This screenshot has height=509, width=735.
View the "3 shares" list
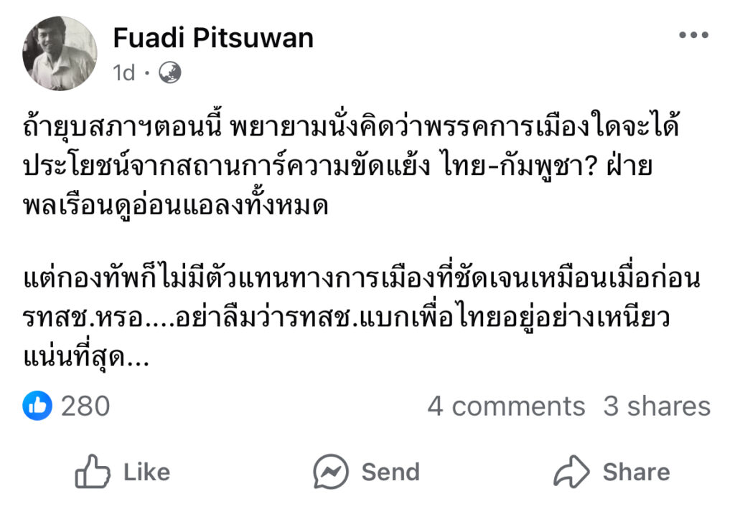[x=656, y=406]
